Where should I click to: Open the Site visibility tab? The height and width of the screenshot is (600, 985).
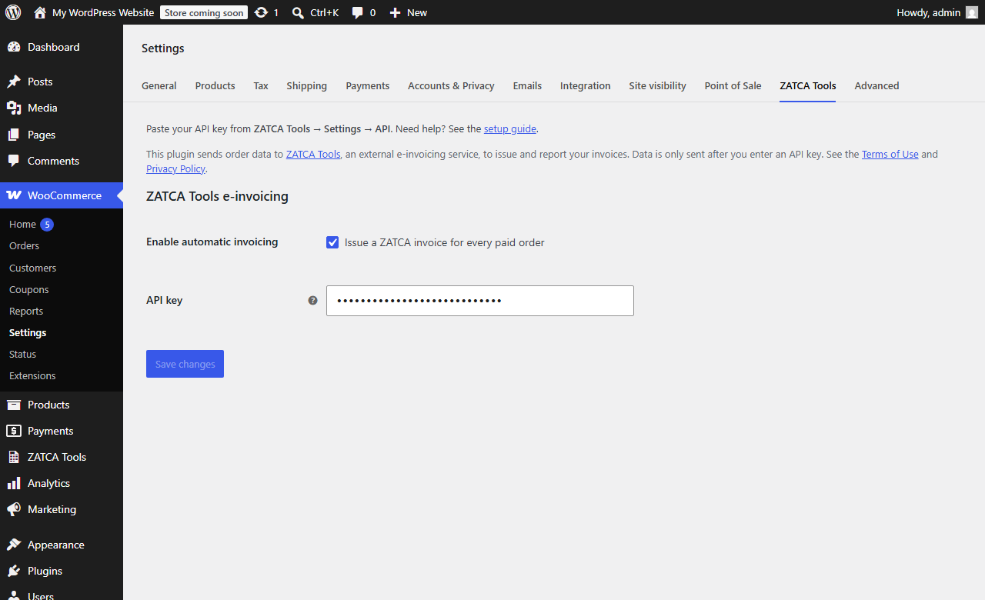(657, 85)
